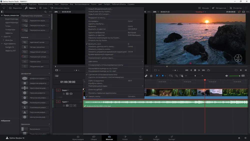
Task: Collapse the Панель элементов tree section
Action: click(2, 16)
